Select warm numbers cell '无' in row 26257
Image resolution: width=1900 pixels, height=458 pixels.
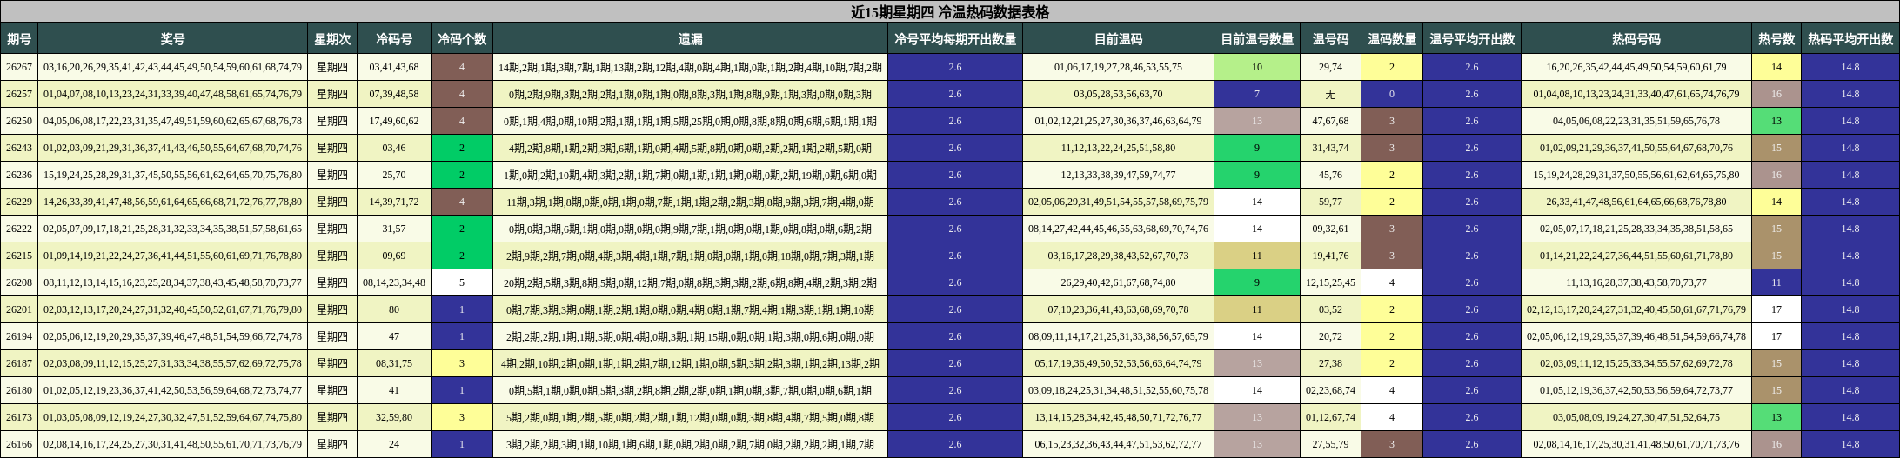tap(1330, 94)
